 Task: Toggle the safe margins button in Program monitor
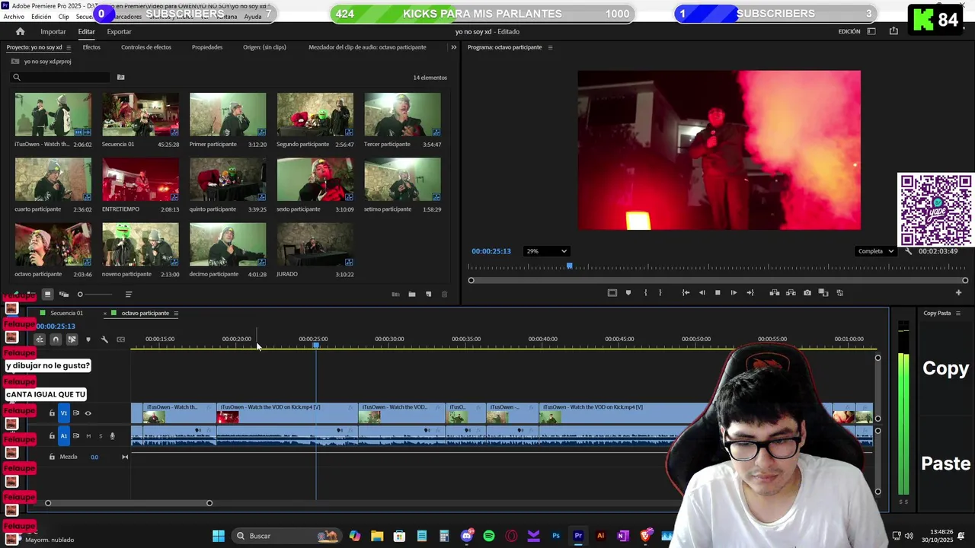pos(612,292)
